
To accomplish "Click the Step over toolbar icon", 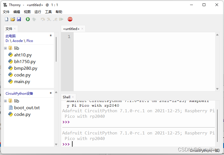I will 43,19.
